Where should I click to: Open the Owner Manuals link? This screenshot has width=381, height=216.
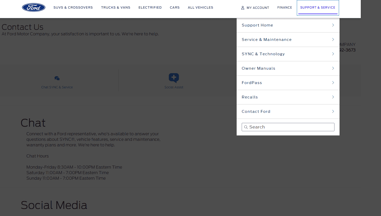(288, 68)
